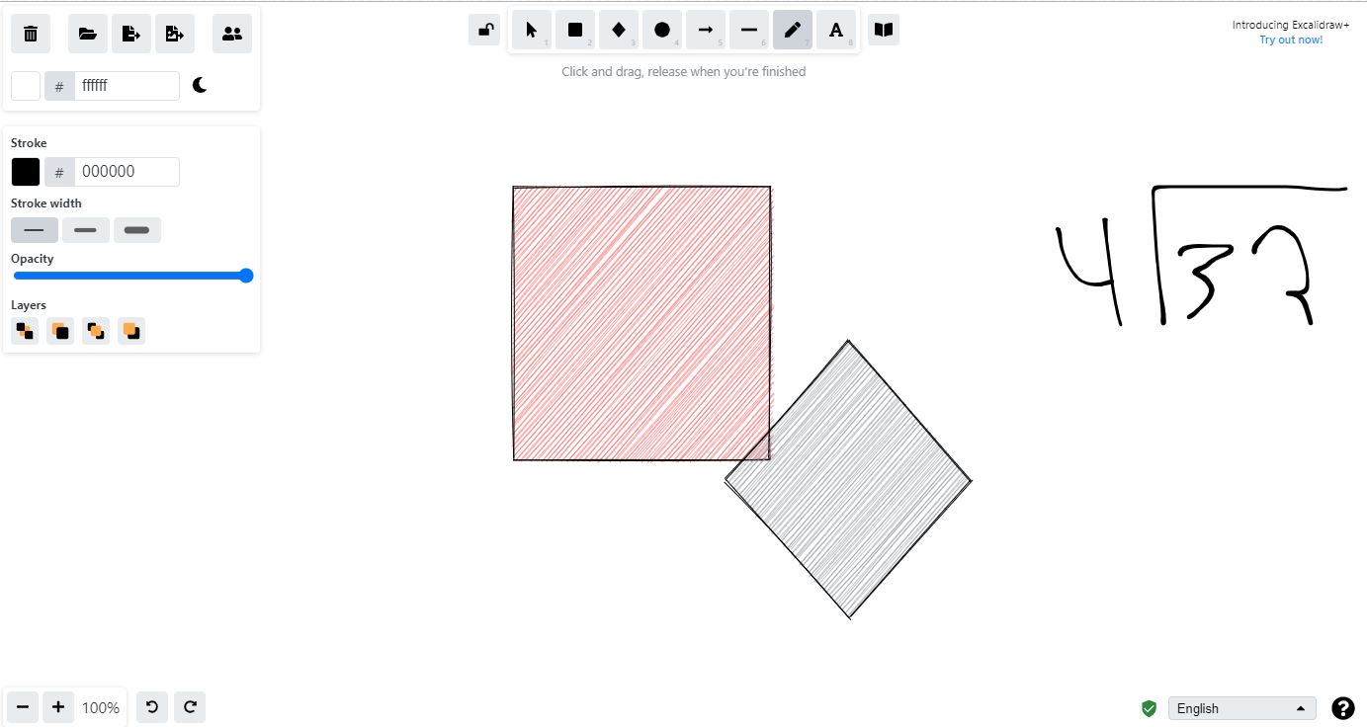Screen dimensions: 1367x727
Task: Select the boldest stroke width
Action: pos(136,229)
